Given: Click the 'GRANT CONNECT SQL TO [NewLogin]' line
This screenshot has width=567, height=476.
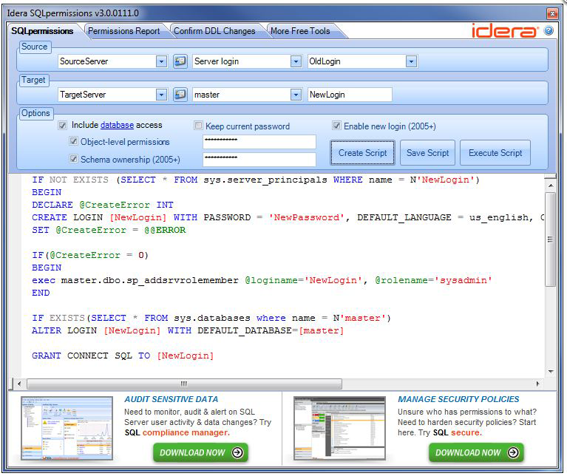Looking at the screenshot, I should click(123, 356).
